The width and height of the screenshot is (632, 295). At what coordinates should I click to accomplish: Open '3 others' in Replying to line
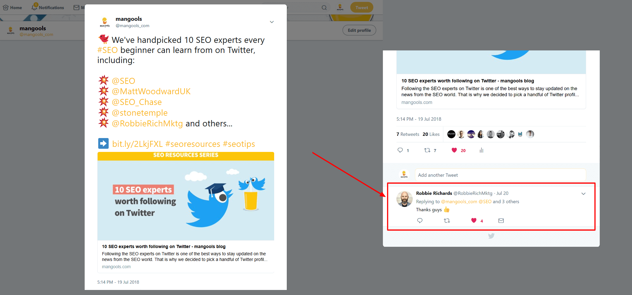click(x=510, y=202)
